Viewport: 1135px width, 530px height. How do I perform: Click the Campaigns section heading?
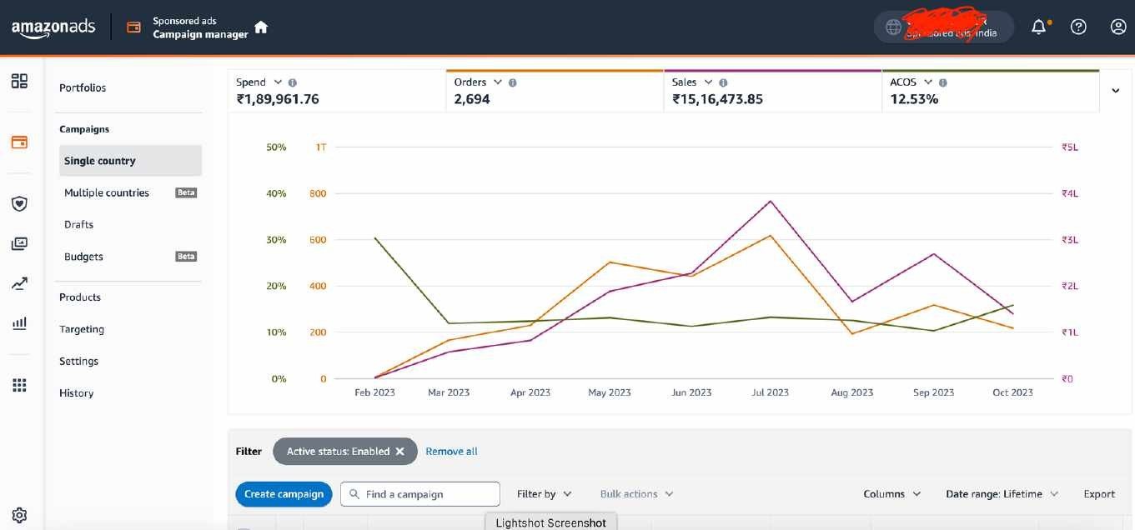(84, 129)
